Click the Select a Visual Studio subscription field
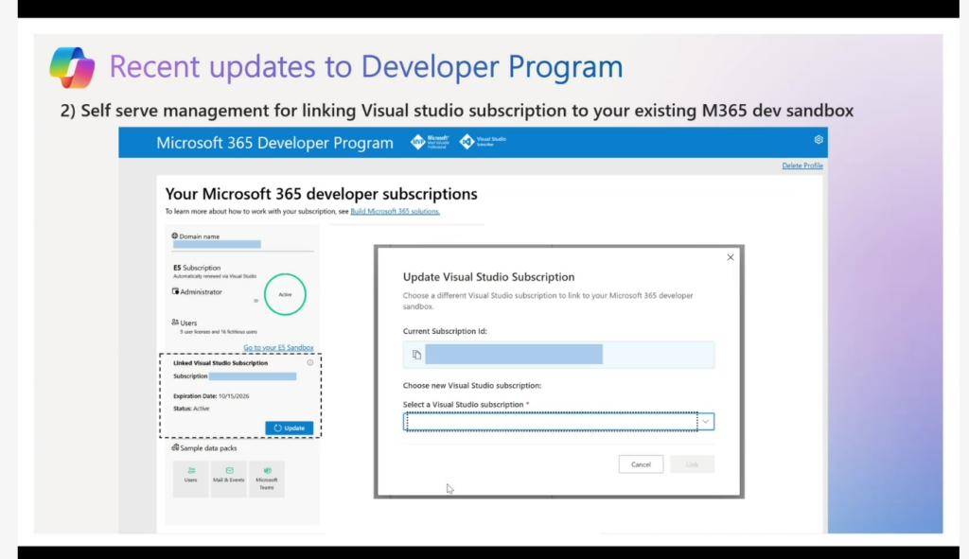 551,422
